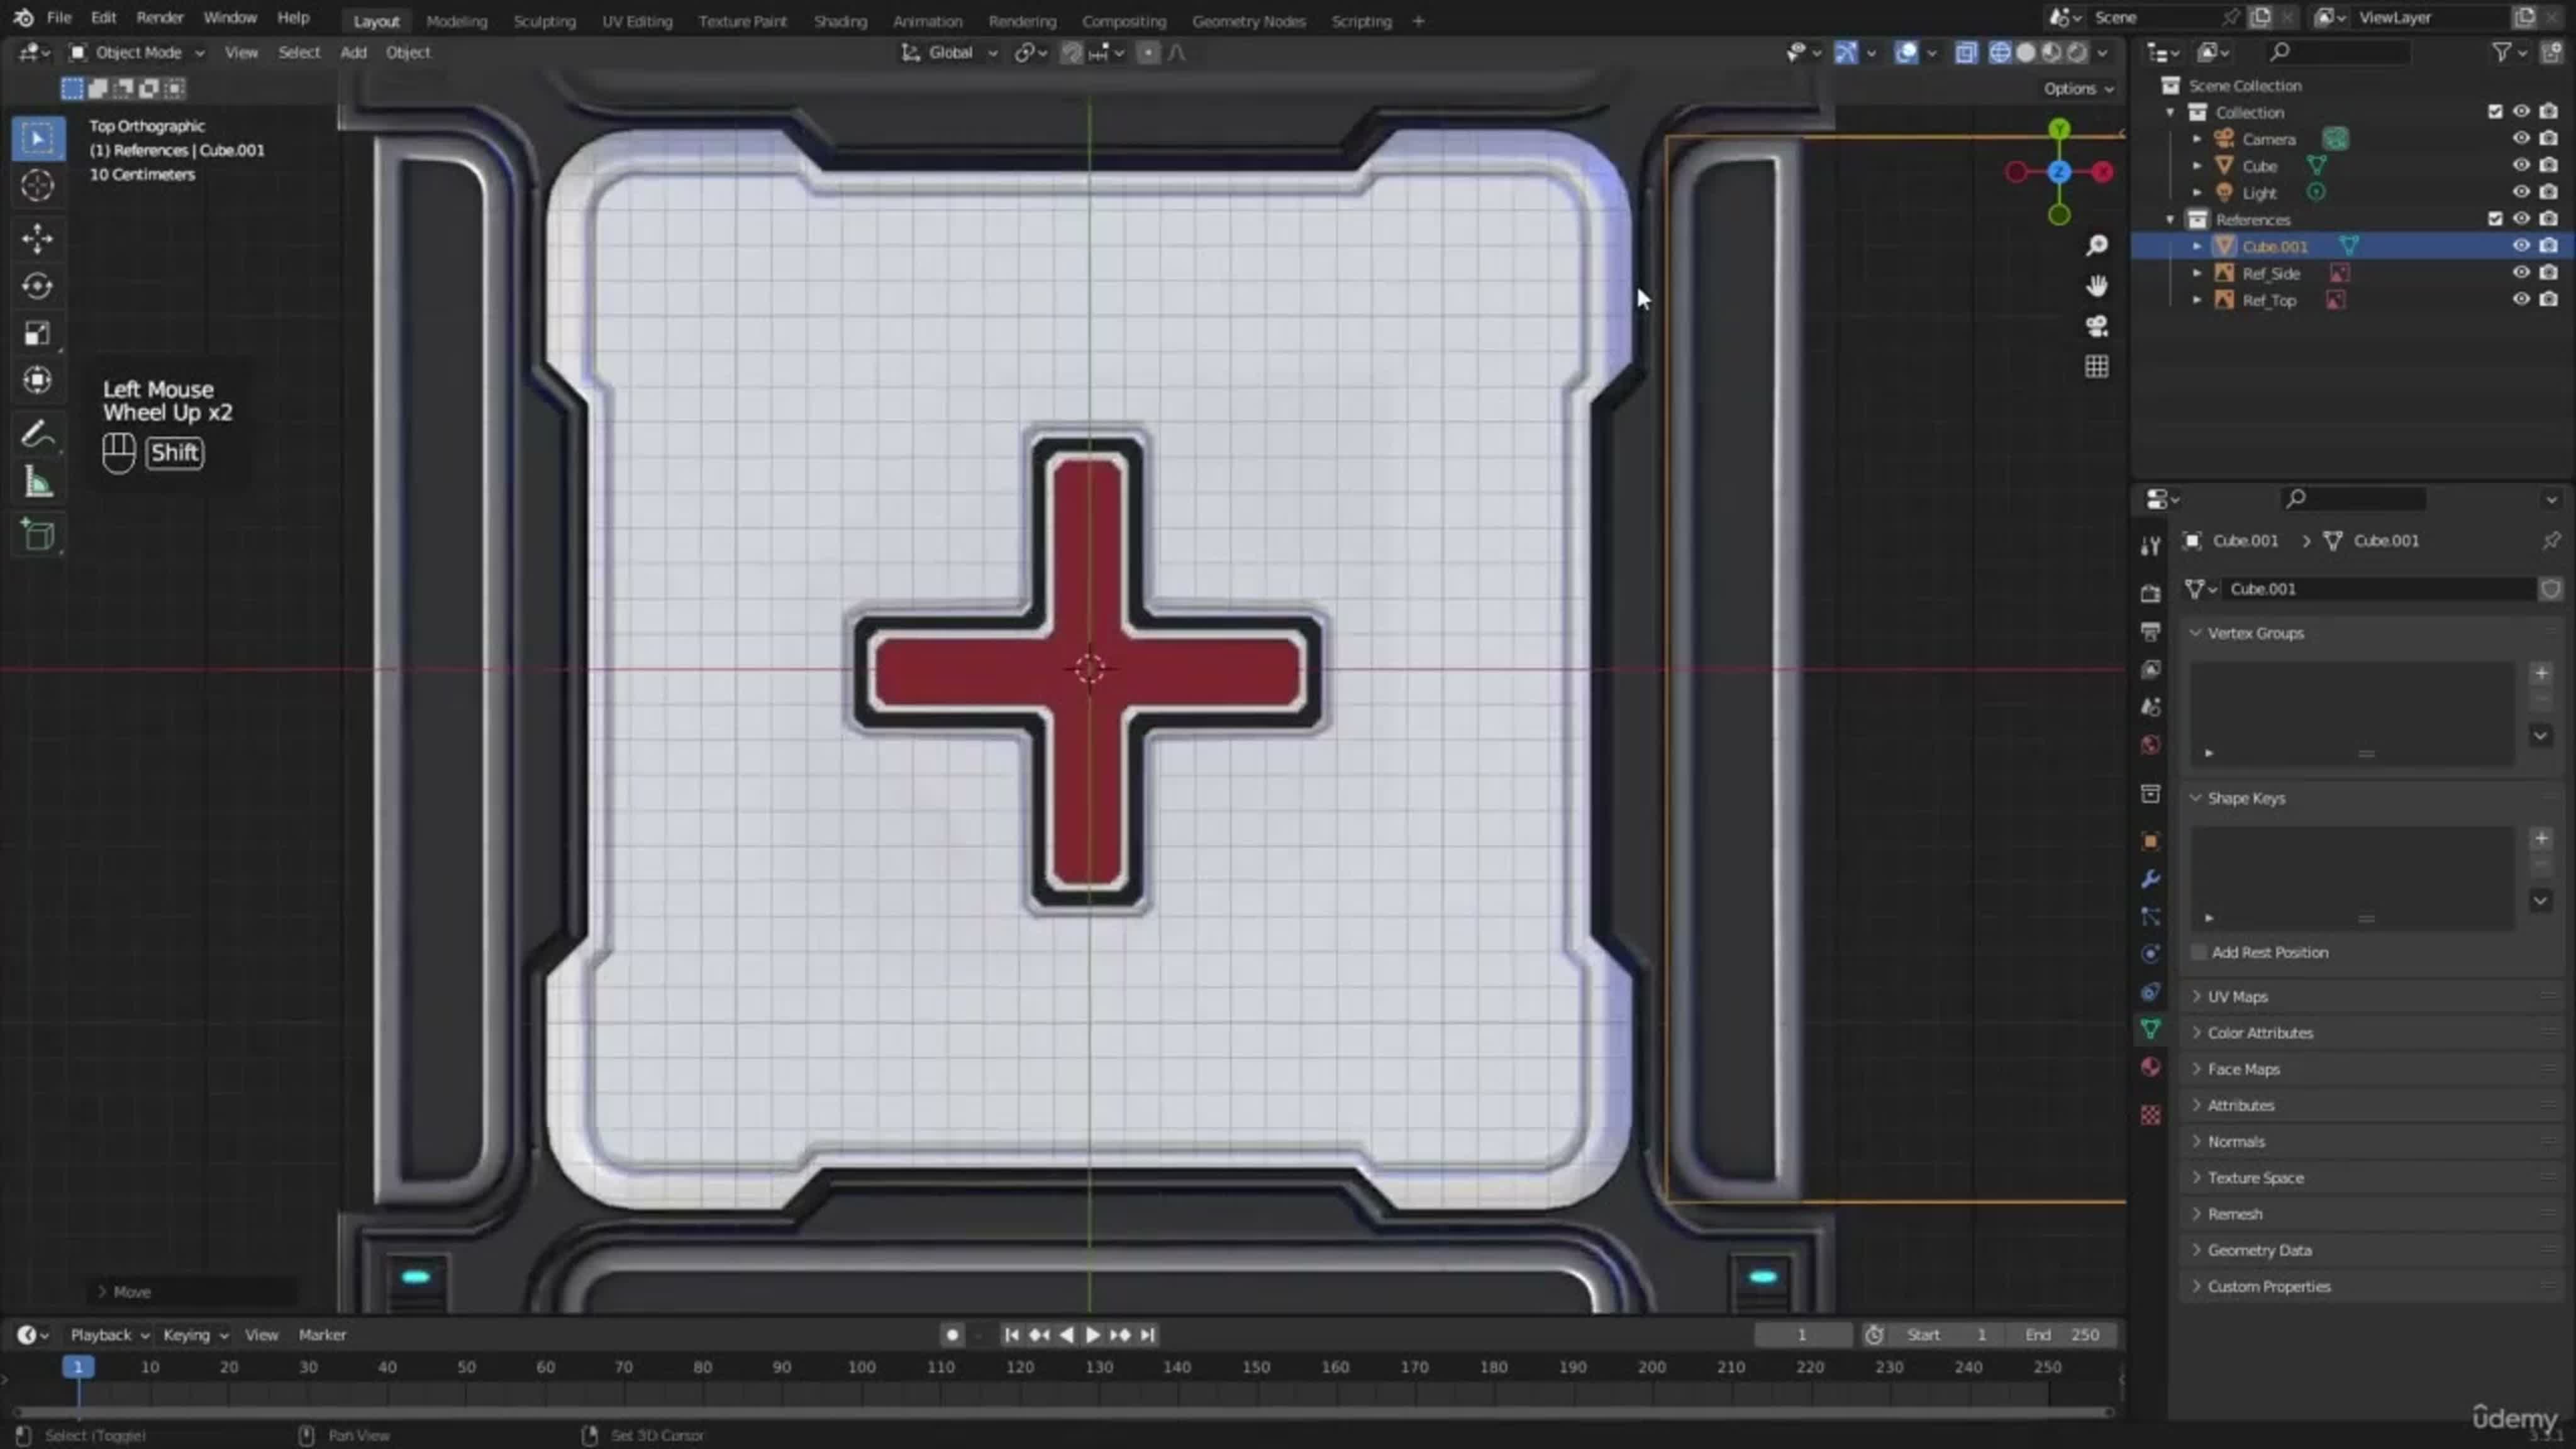Hide Cube.001 in outliner viewport

pyautogui.click(x=2521, y=246)
